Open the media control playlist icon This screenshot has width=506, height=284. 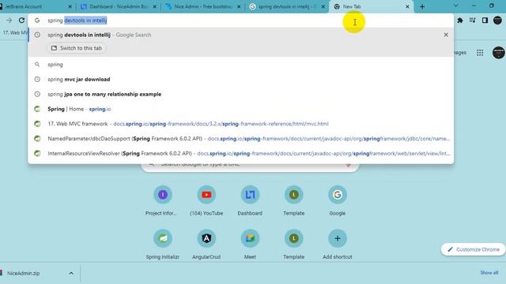pos(473,21)
